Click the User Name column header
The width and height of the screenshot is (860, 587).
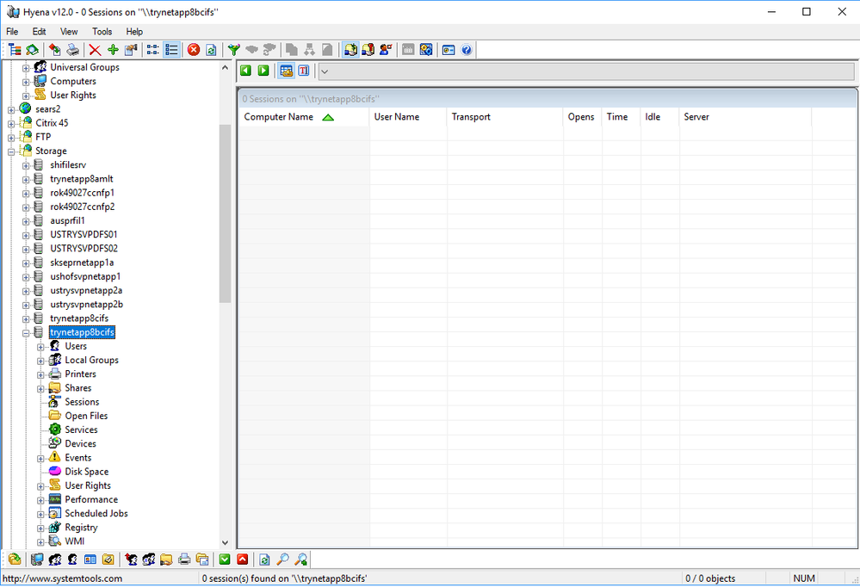pos(397,117)
